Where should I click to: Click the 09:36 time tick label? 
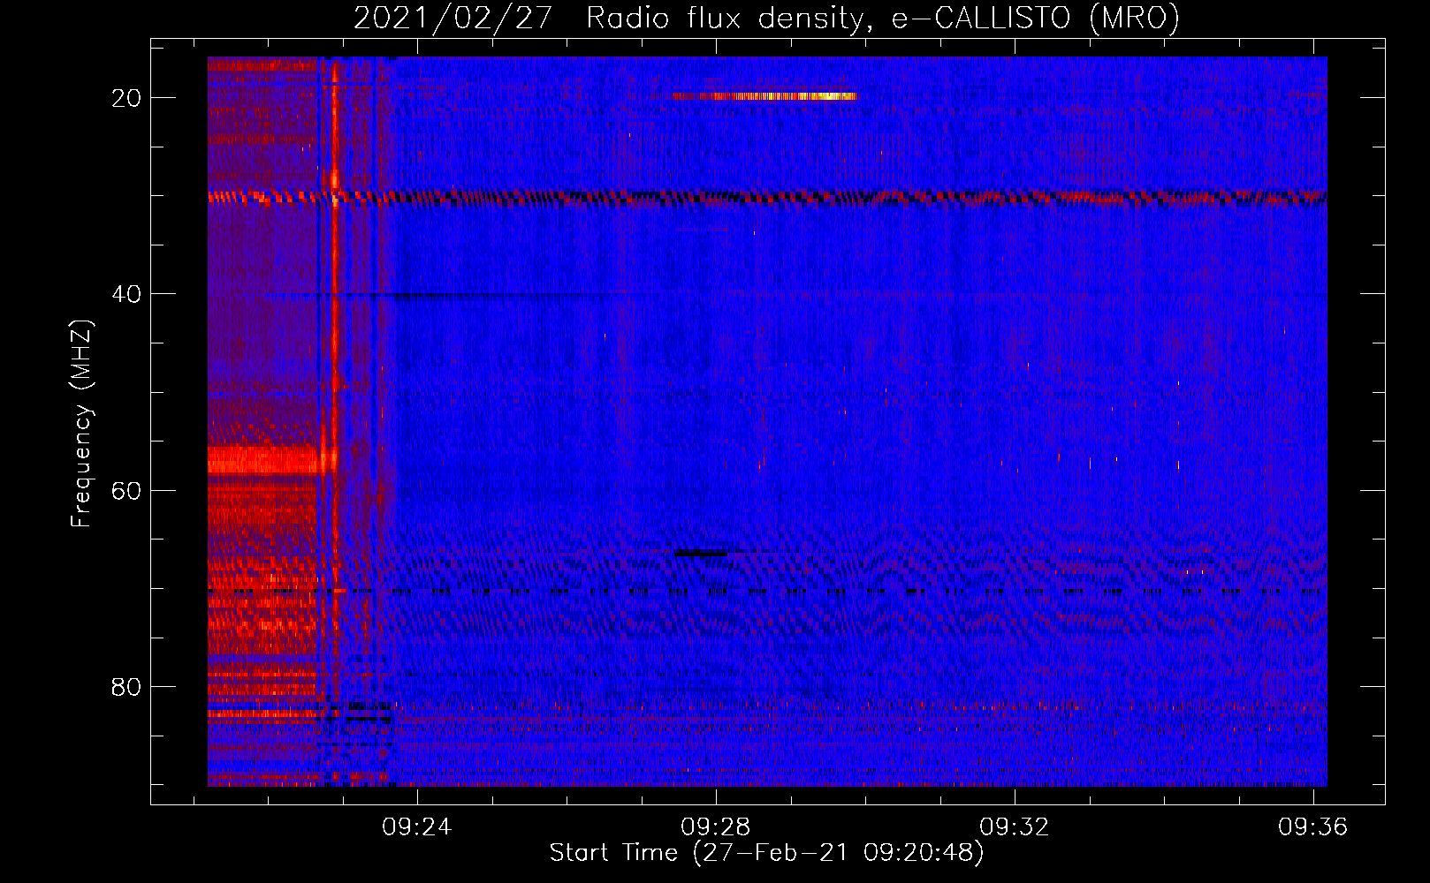point(1313,826)
